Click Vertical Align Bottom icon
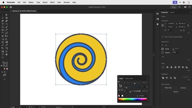The width and height of the screenshot is (192, 108). 187,67
